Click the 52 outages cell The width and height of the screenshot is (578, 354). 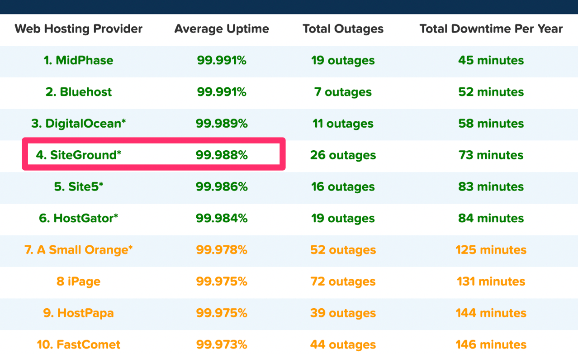[343, 250]
